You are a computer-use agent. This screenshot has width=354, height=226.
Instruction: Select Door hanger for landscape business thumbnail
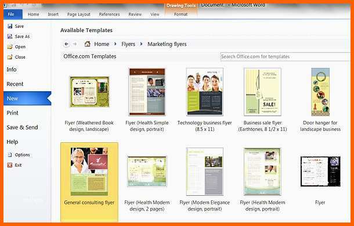tap(320, 92)
